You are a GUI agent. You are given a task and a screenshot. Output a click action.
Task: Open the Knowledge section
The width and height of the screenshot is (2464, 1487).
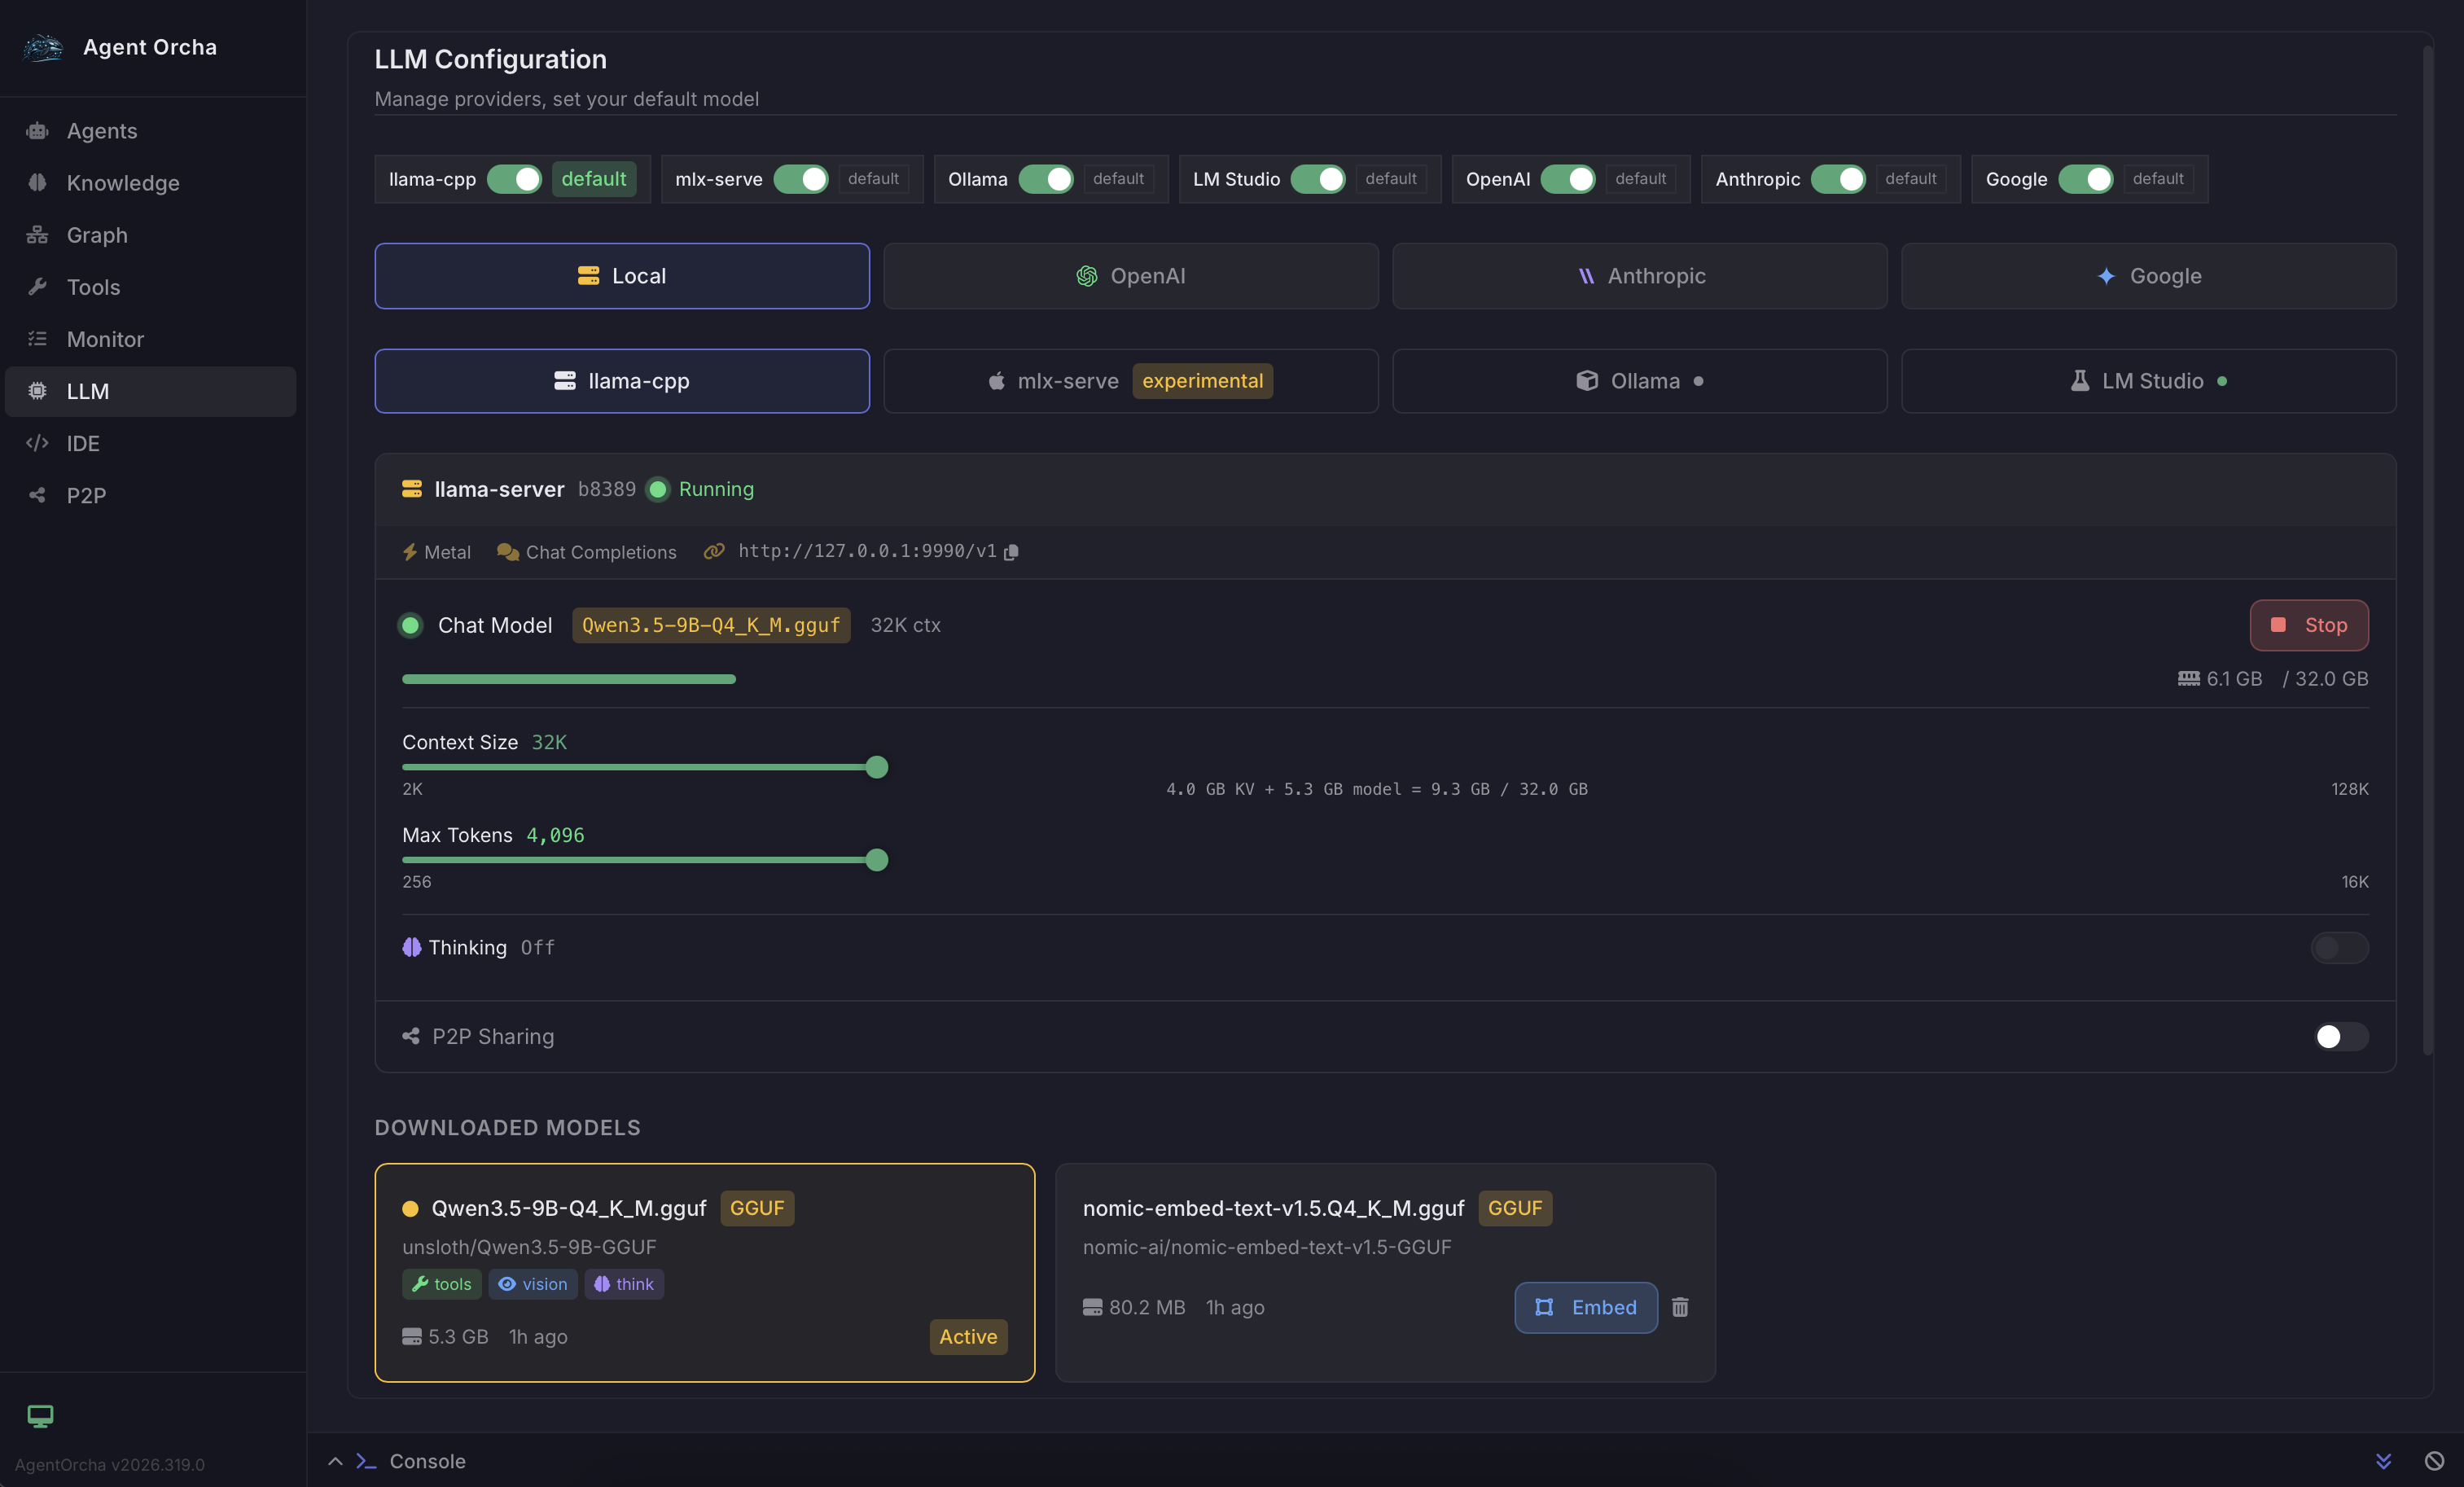click(x=123, y=183)
